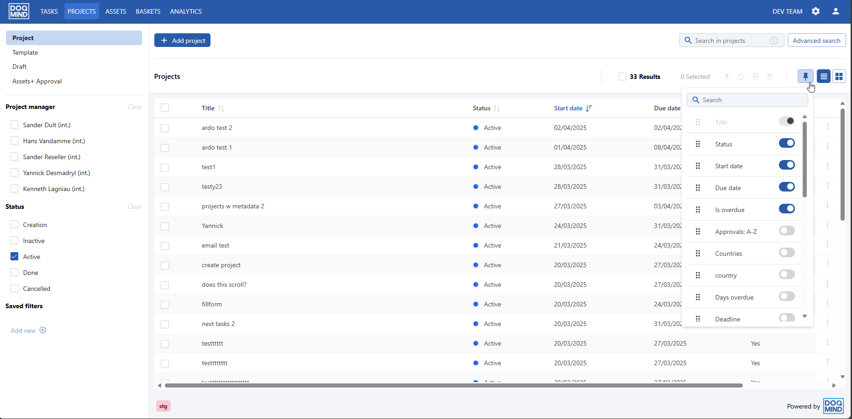Screen dimensions: 852x419
Task: Open the BASKETS menu
Action: (x=148, y=11)
